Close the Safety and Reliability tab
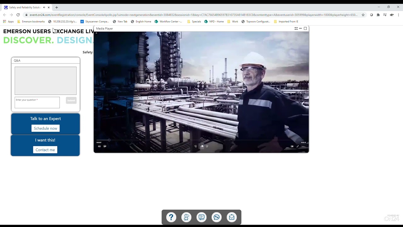The height and width of the screenshot is (227, 403). point(48,7)
